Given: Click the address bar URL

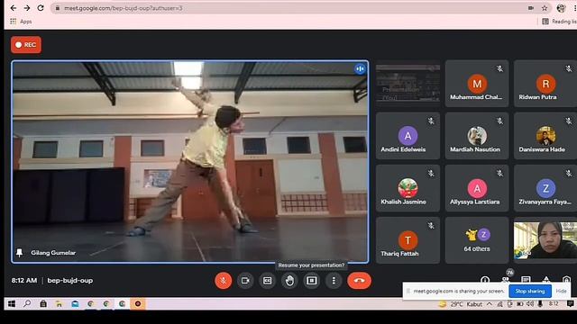Looking at the screenshot, I should pos(123,8).
